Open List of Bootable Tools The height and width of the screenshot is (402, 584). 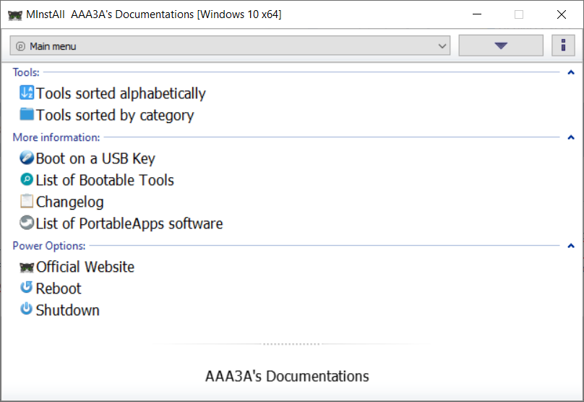coord(105,180)
